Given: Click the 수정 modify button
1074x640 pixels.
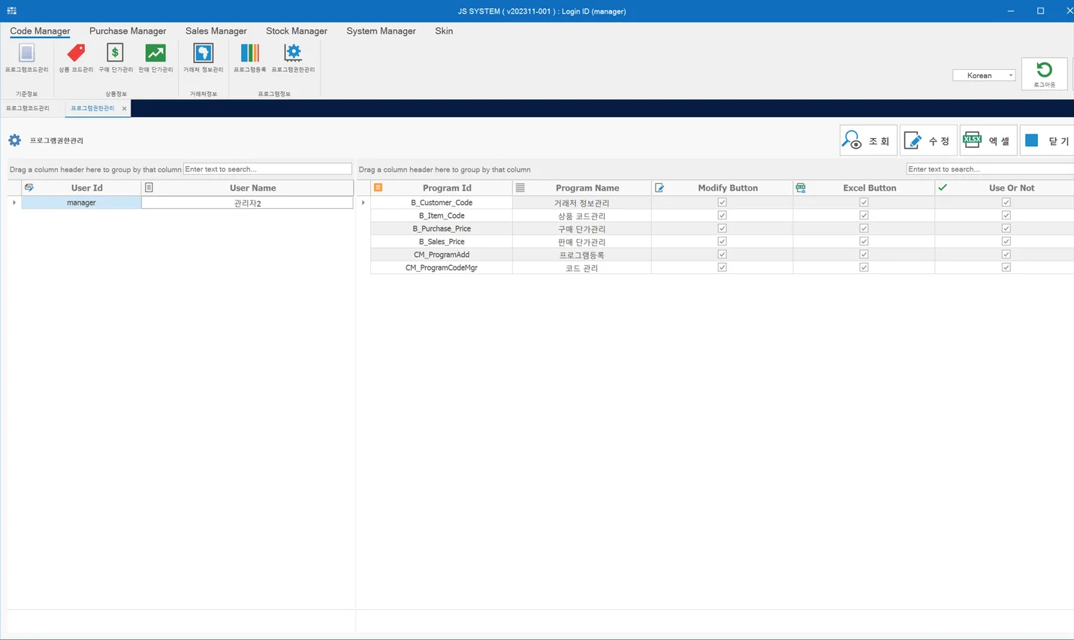Looking at the screenshot, I should click(x=928, y=140).
